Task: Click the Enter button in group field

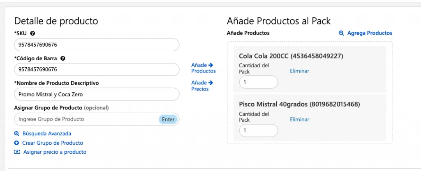Action: point(168,119)
